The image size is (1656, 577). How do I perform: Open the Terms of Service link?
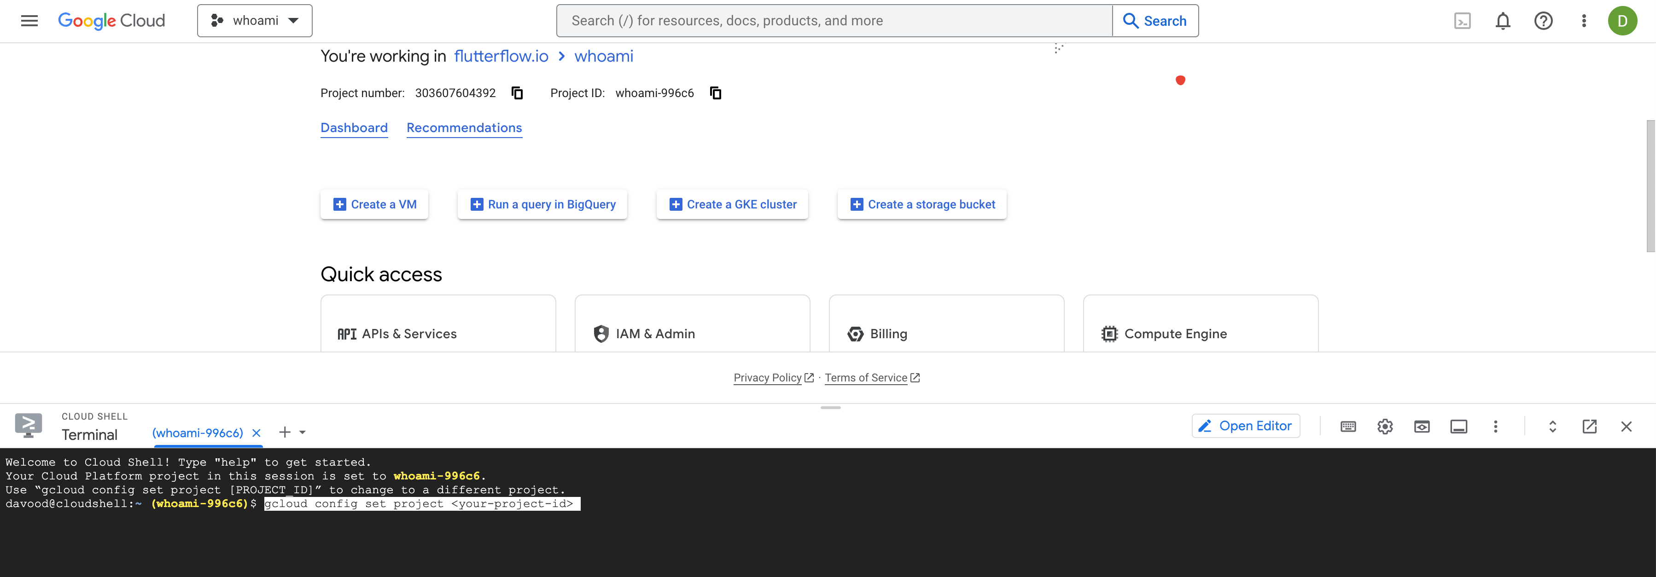click(x=866, y=378)
